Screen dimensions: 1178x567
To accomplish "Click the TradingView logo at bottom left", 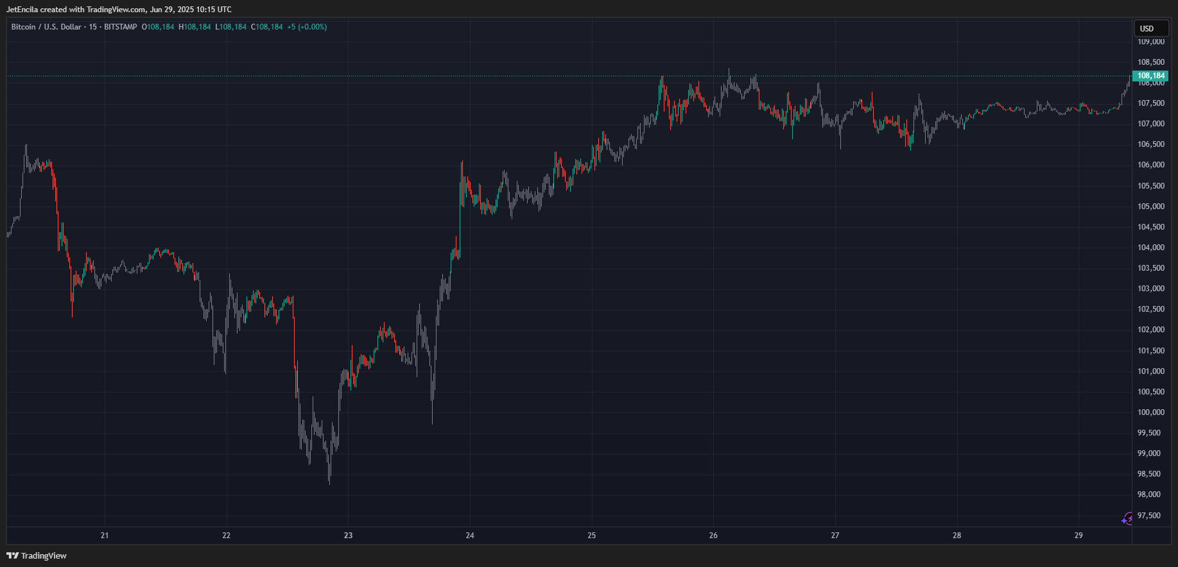I will [x=37, y=555].
